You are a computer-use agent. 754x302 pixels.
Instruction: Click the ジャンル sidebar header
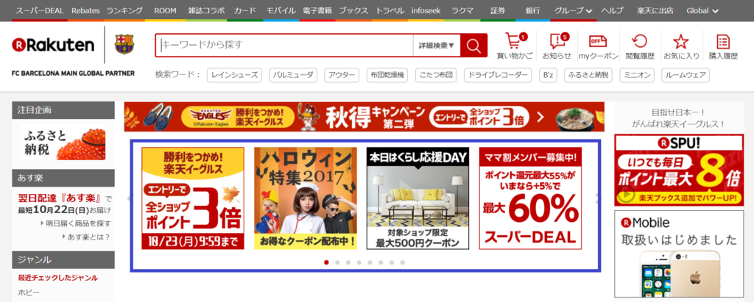click(63, 259)
